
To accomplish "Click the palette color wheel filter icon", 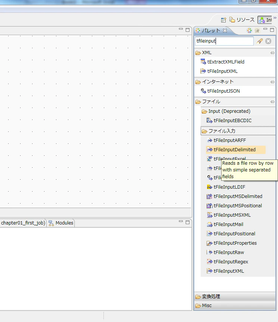I will pyautogui.click(x=249, y=31).
